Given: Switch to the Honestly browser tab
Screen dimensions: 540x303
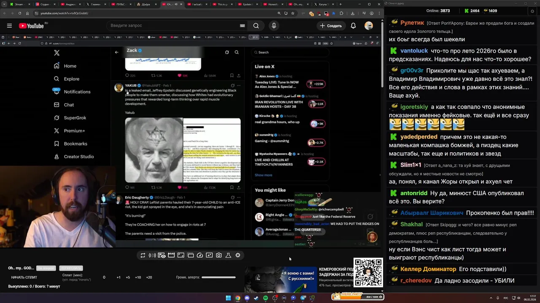Looking at the screenshot, I should 273,4.
